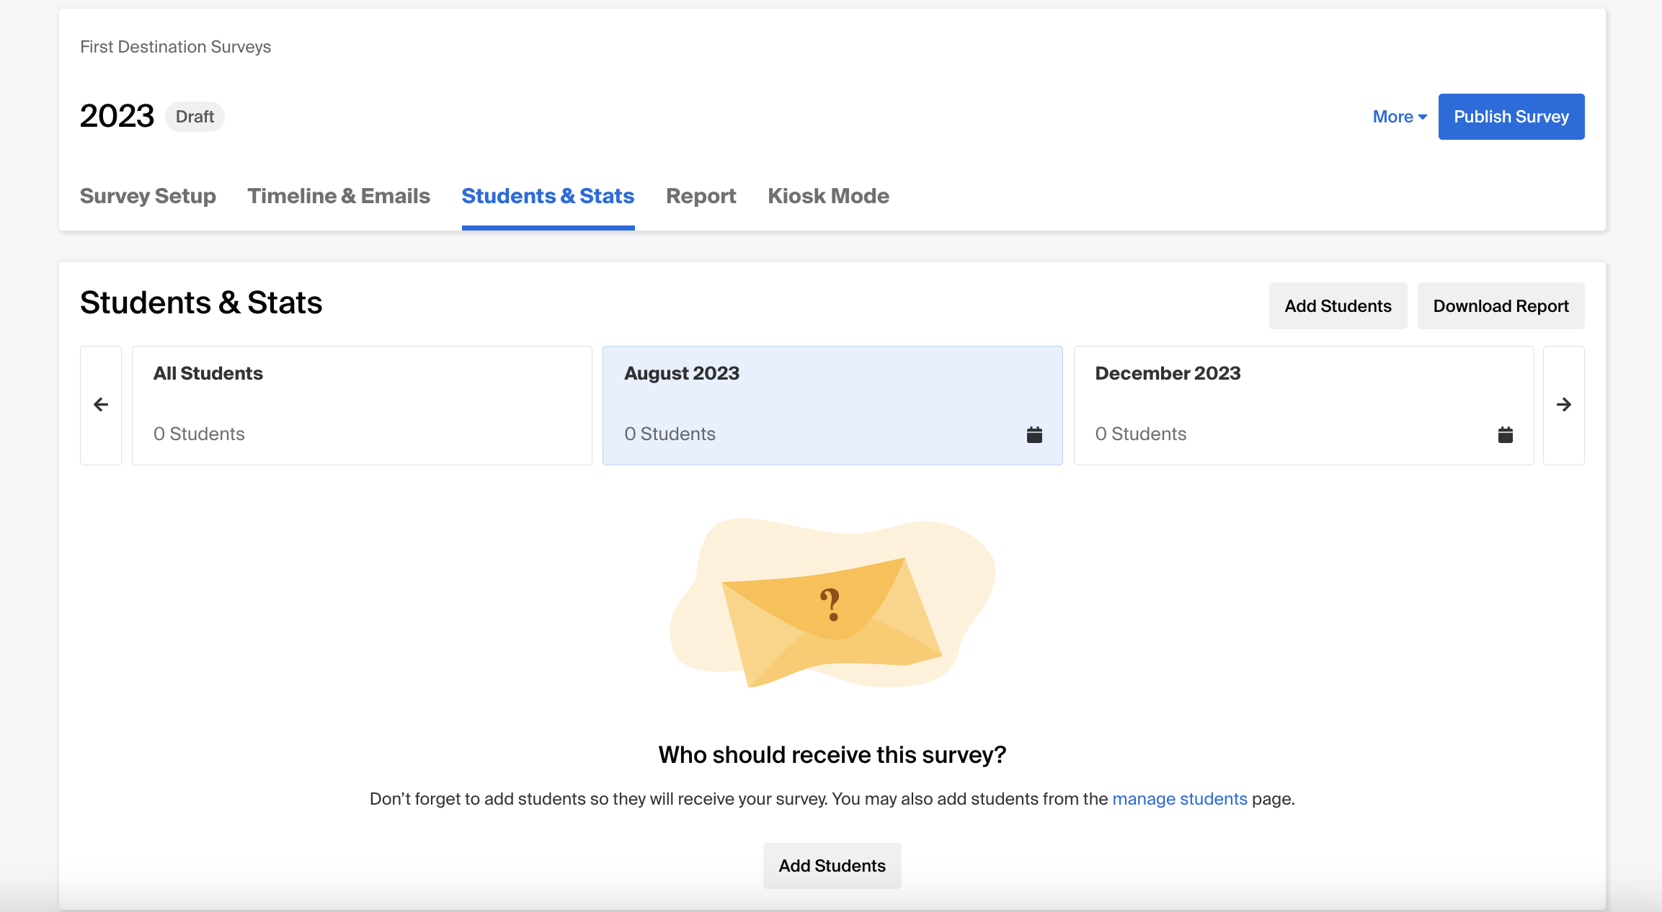The image size is (1662, 912).
Task: Expand the More dropdown menu
Action: (x=1399, y=117)
